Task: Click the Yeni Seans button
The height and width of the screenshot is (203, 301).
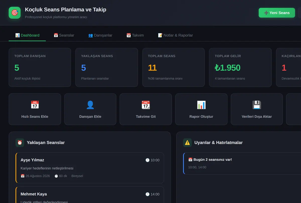Action: point(277,13)
